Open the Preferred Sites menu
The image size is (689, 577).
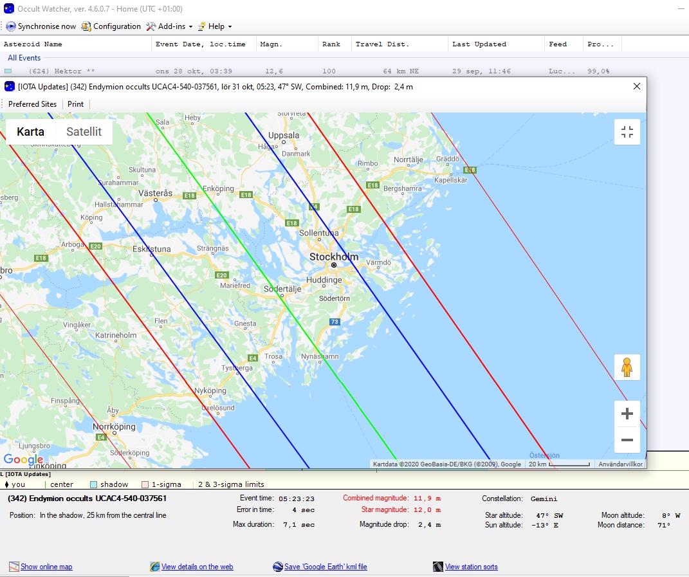32,104
